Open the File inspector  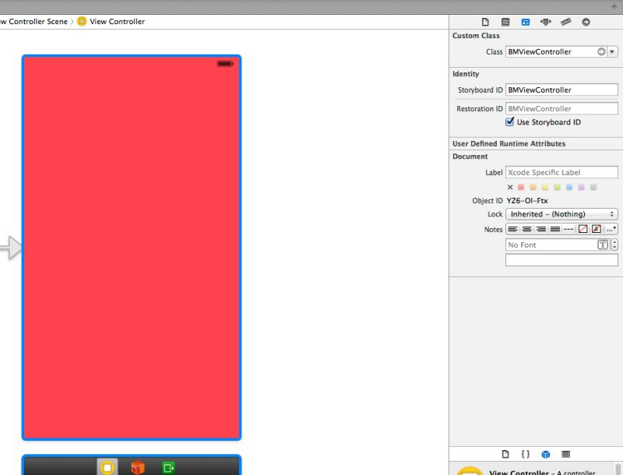486,22
